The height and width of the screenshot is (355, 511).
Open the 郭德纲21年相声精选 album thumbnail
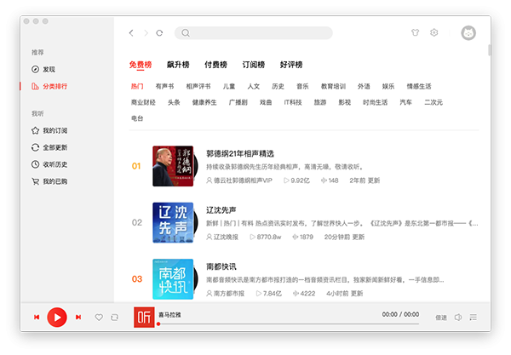[173, 167]
